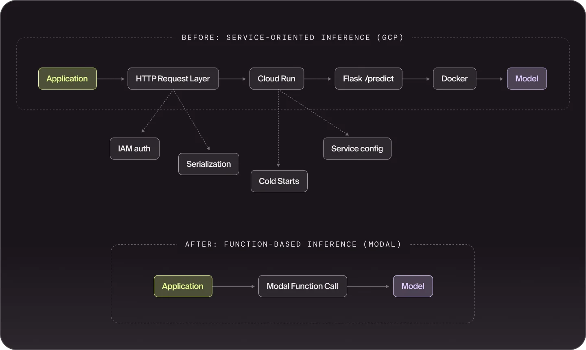Select the arrow from Modal Function Call to Model
586x350 pixels.
click(x=370, y=287)
